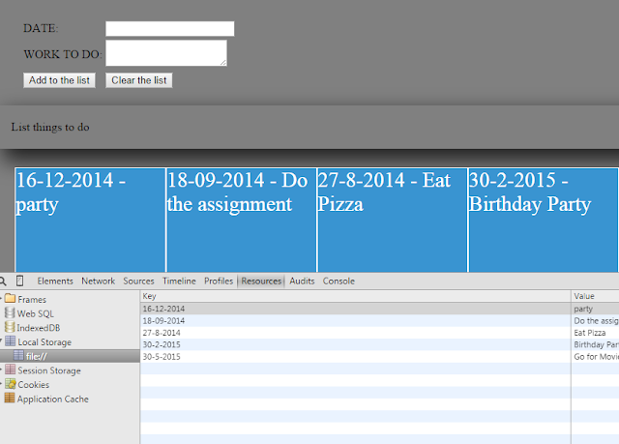Screen dimensions: 619x444
Task: Select the 30-5-2015 key row
Action: pyautogui.click(x=355, y=357)
